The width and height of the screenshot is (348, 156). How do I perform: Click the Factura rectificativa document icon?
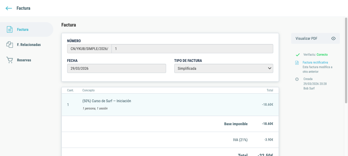297,63
